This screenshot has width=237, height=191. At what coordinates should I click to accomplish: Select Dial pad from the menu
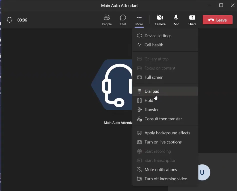coord(152,91)
